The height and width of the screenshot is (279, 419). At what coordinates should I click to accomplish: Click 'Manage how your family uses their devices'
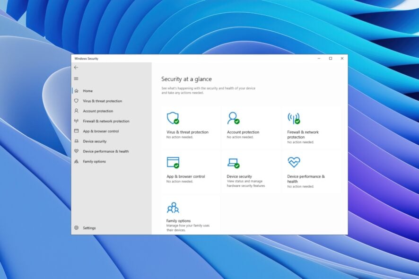click(188, 227)
